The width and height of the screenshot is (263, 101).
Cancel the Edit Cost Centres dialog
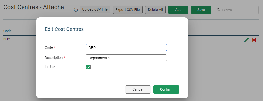138,89
